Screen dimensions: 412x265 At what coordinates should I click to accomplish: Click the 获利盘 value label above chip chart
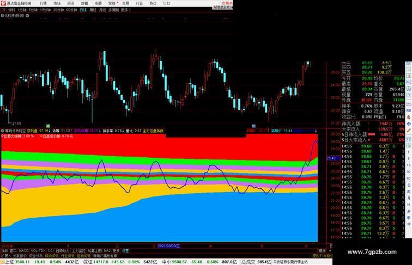coord(38,131)
